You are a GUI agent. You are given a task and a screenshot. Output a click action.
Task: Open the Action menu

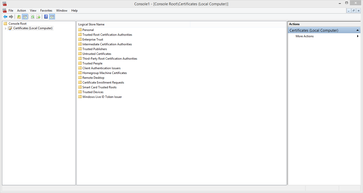tap(21, 11)
